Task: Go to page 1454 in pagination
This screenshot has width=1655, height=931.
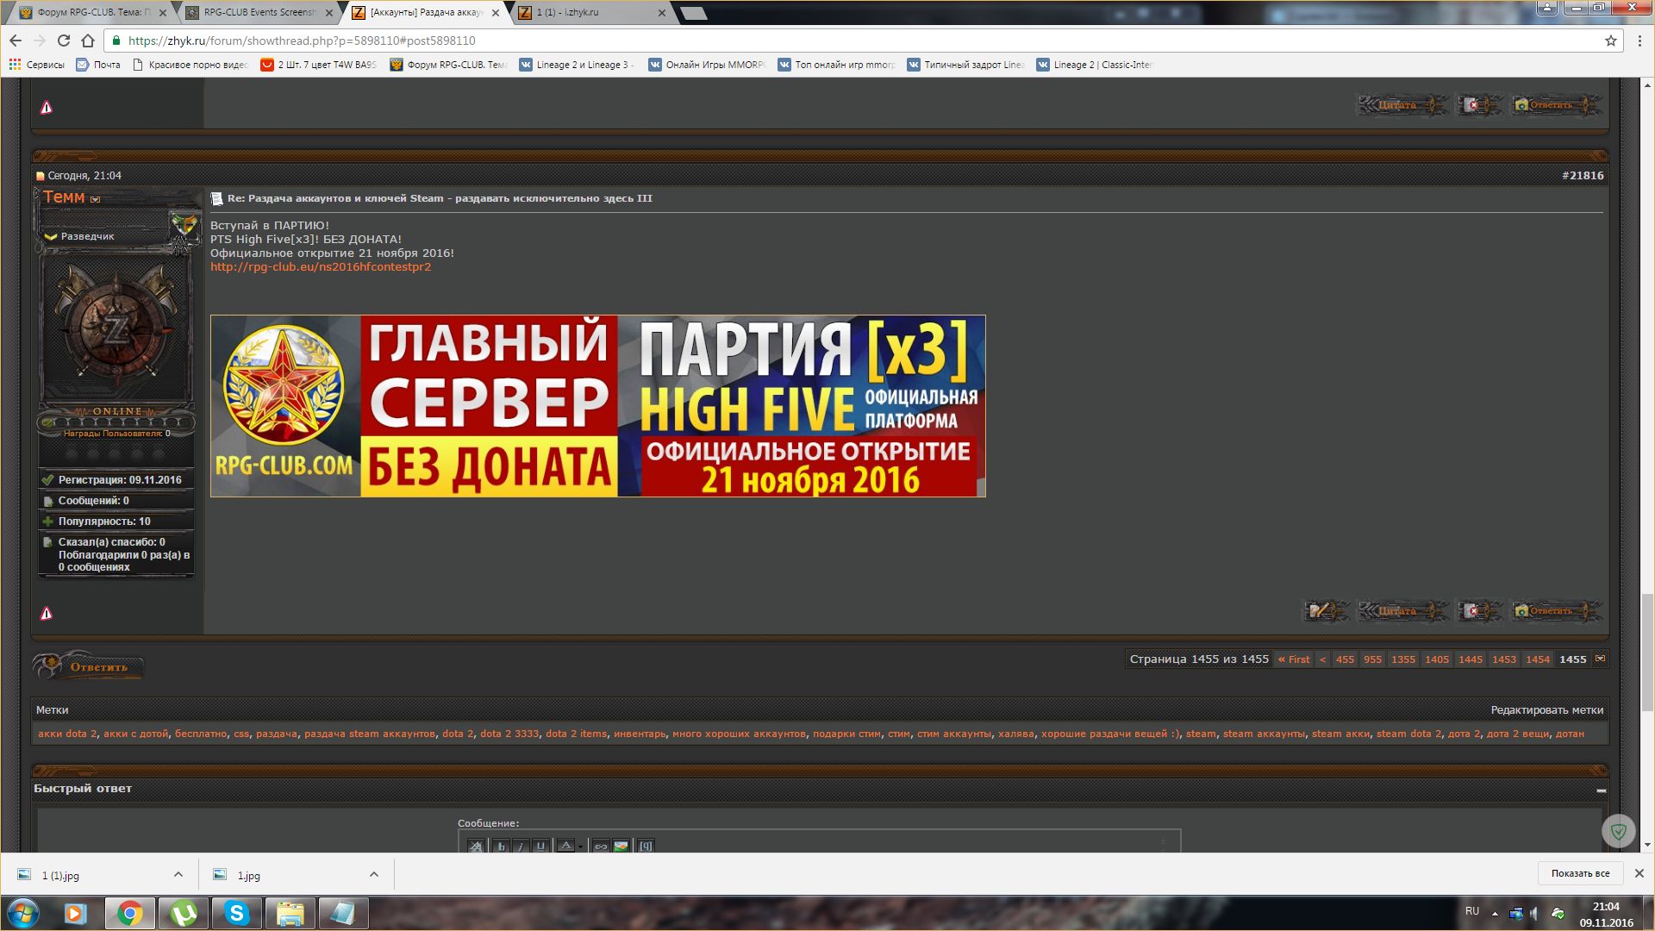Action: coord(1537,659)
